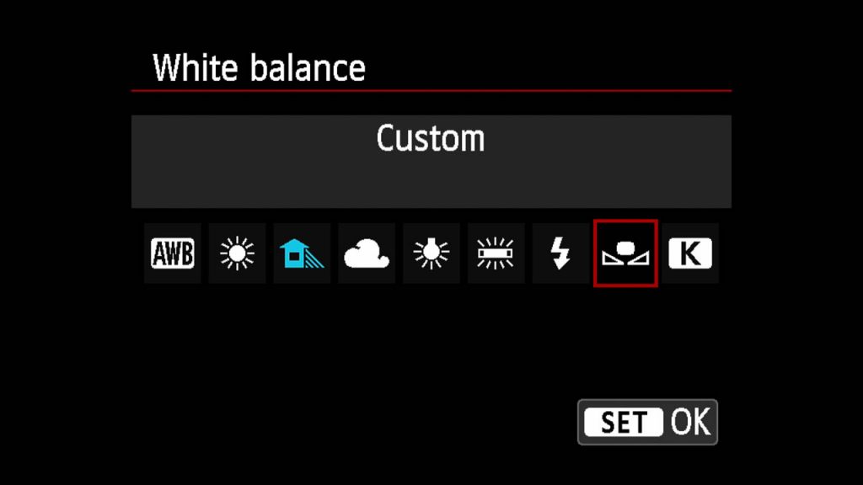Click the highlighted Custom white balance icon
The image size is (863, 485).
[625, 253]
